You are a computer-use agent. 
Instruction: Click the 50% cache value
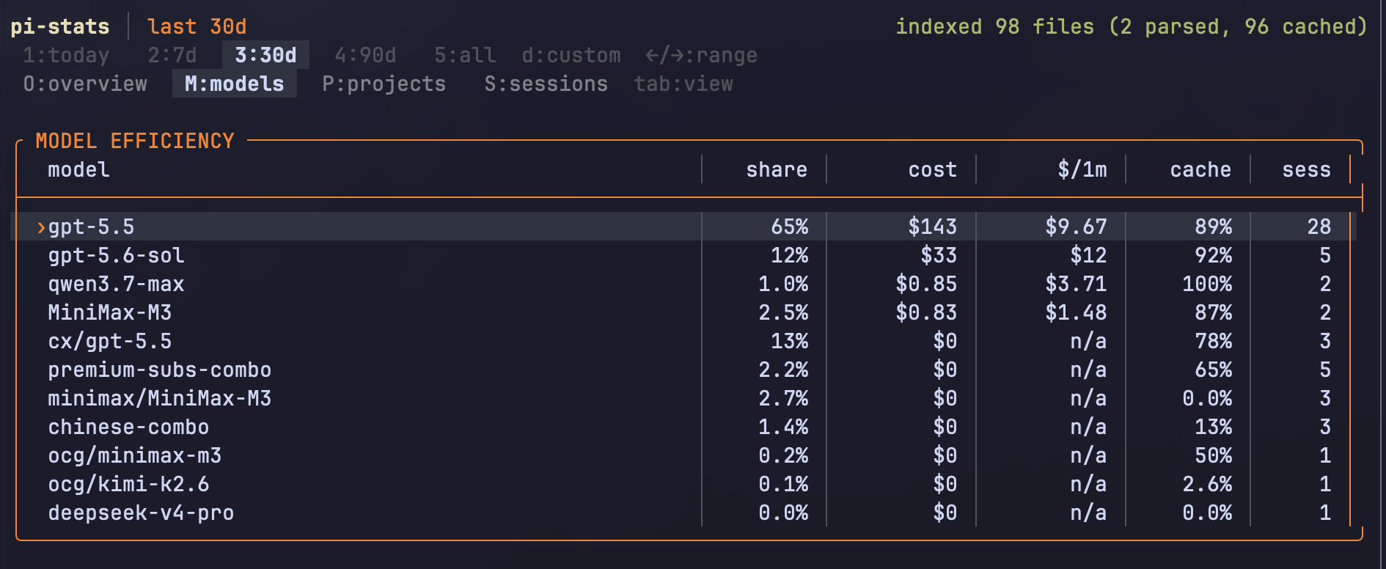click(1213, 455)
